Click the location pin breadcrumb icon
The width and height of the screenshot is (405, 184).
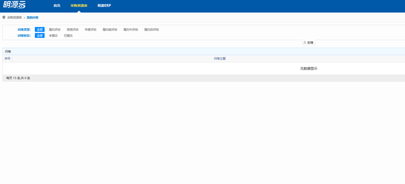click(4, 18)
